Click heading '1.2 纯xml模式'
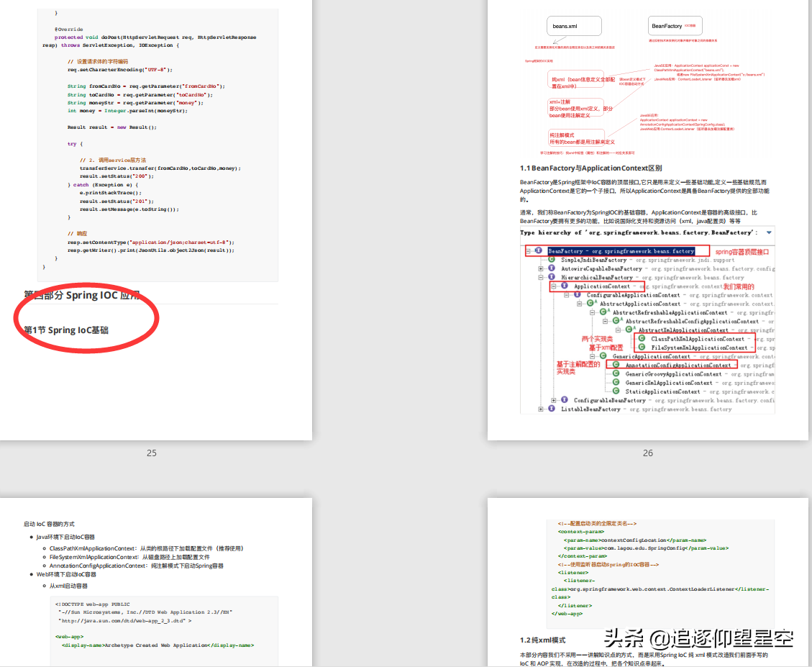 point(543,640)
